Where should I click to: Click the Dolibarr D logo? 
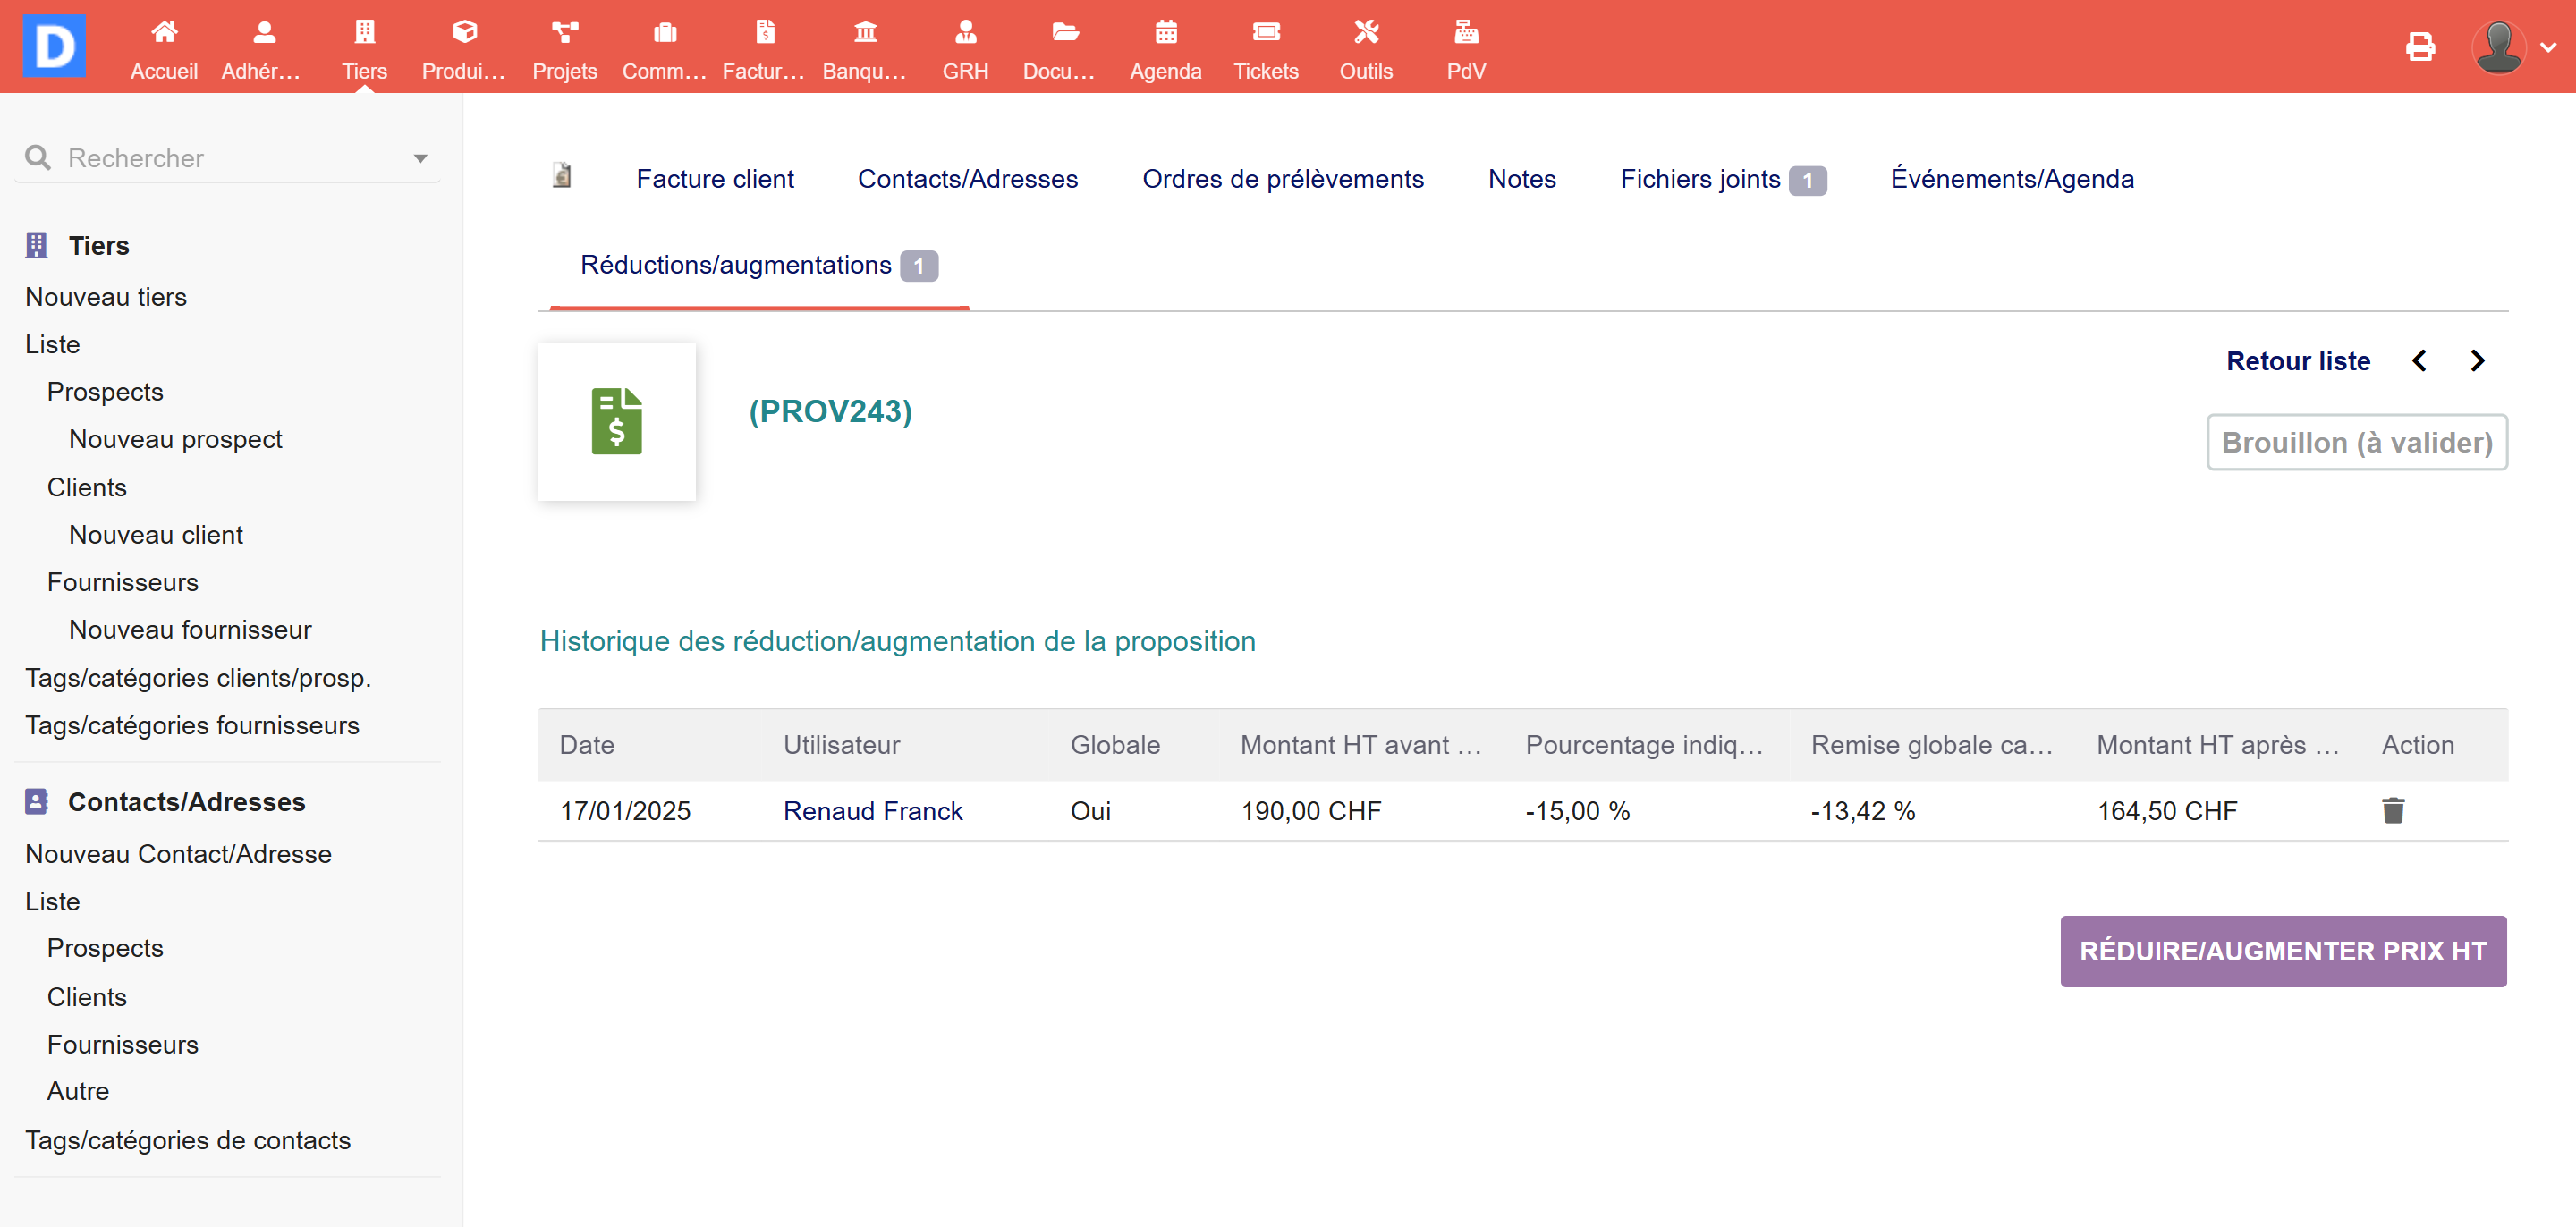[x=54, y=46]
